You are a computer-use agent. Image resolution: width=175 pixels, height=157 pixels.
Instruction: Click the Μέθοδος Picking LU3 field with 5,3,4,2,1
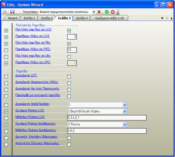[107, 118]
